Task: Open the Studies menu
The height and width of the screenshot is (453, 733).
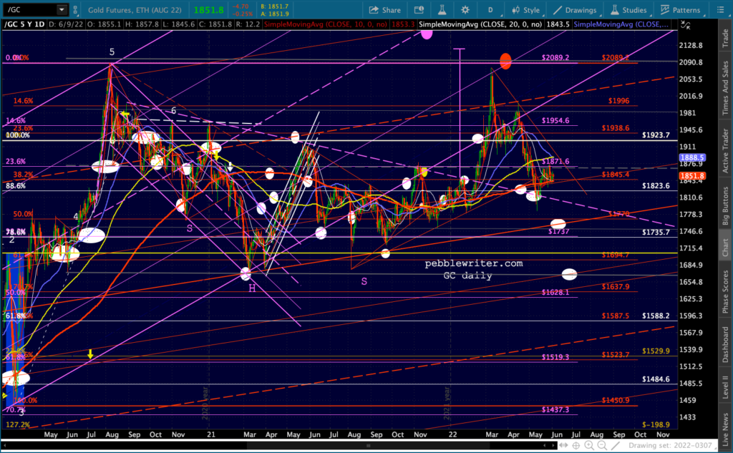Action: pos(628,10)
